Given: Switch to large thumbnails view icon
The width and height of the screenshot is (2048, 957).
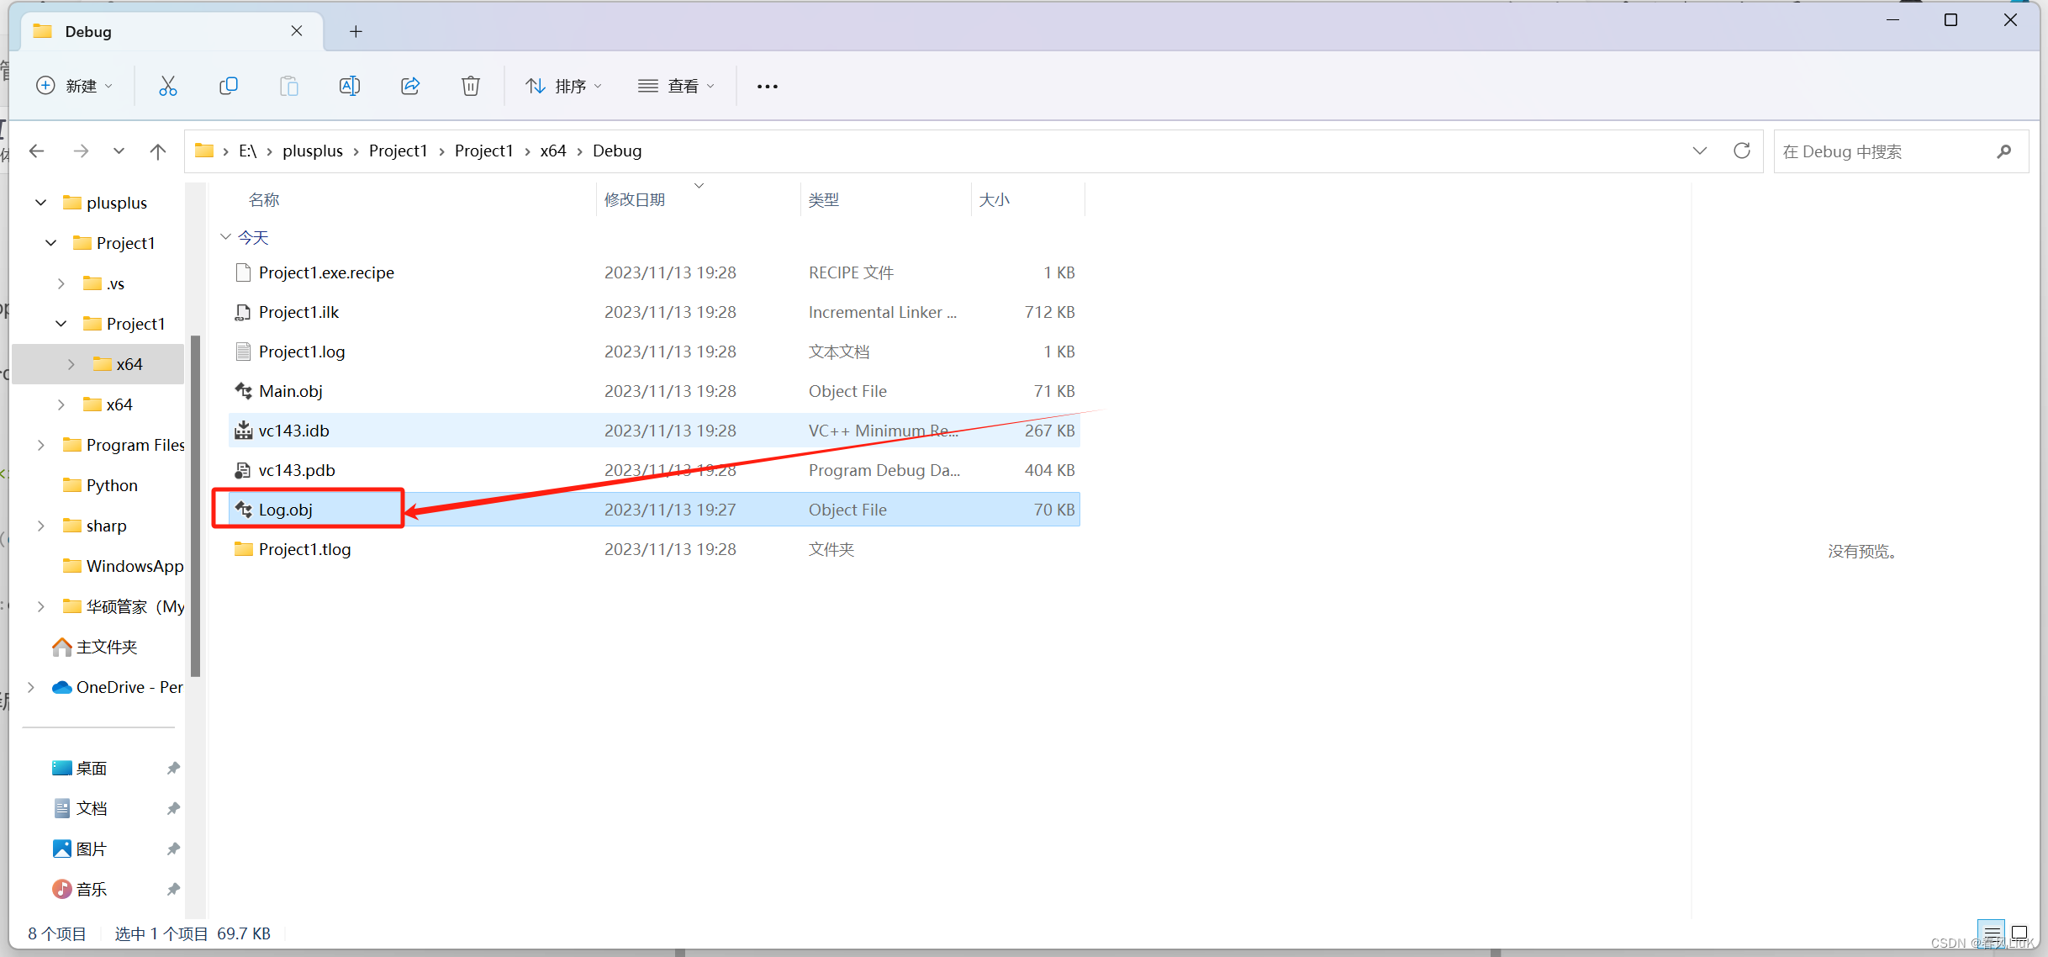Looking at the screenshot, I should 2019,933.
